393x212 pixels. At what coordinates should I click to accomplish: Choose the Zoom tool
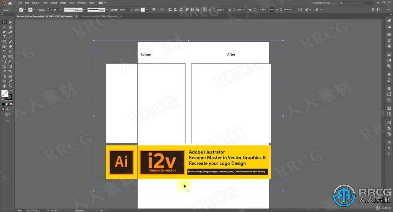coord(10,86)
